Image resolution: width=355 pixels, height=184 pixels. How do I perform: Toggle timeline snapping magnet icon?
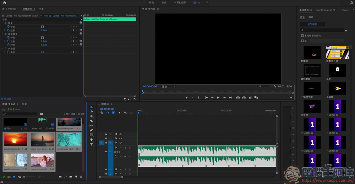[108, 113]
